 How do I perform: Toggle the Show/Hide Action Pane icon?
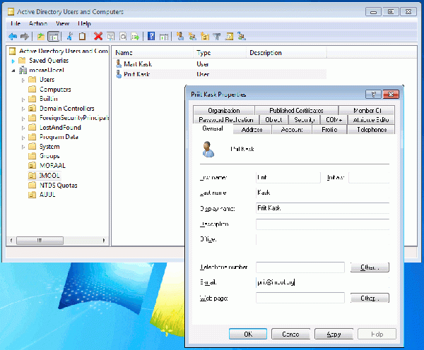click(x=164, y=37)
